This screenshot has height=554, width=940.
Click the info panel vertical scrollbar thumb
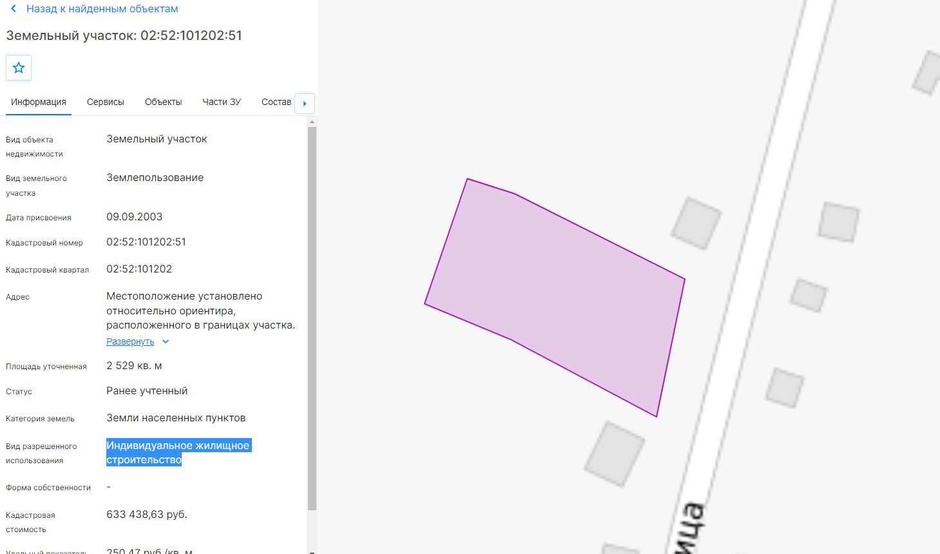pyautogui.click(x=312, y=318)
